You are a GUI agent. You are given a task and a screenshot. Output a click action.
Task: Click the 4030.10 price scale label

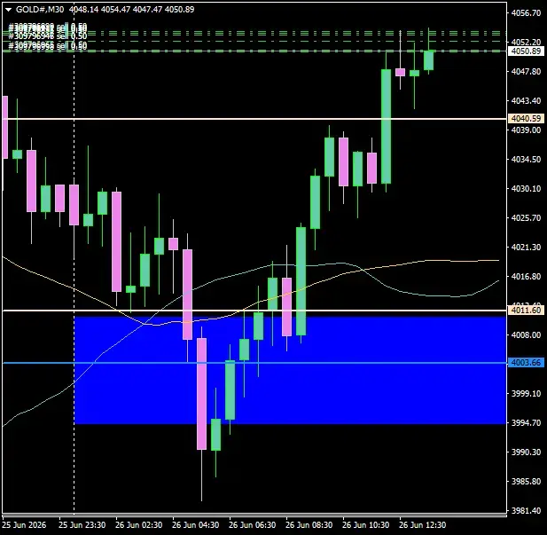point(526,189)
